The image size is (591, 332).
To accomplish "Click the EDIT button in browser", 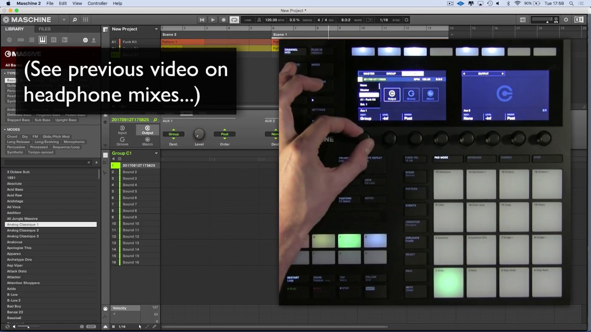I will (91, 326).
